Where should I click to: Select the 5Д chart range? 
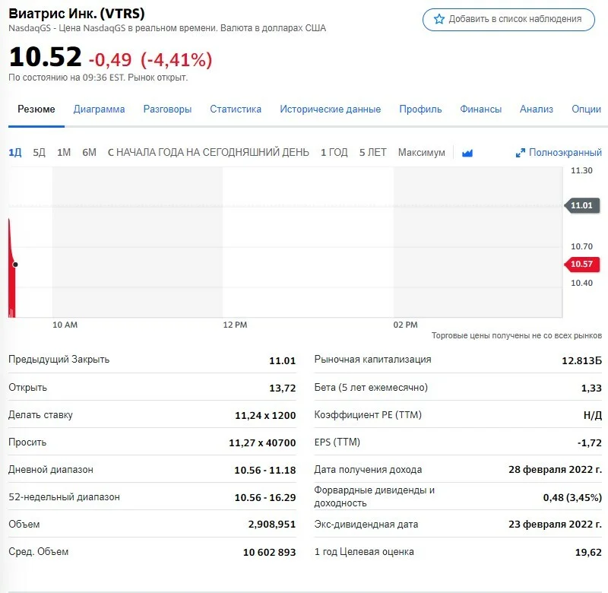point(40,152)
